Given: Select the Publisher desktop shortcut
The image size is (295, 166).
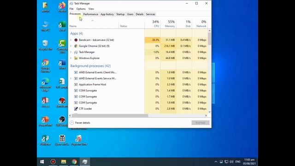Looking at the screenshot, I should [x=45, y=140].
